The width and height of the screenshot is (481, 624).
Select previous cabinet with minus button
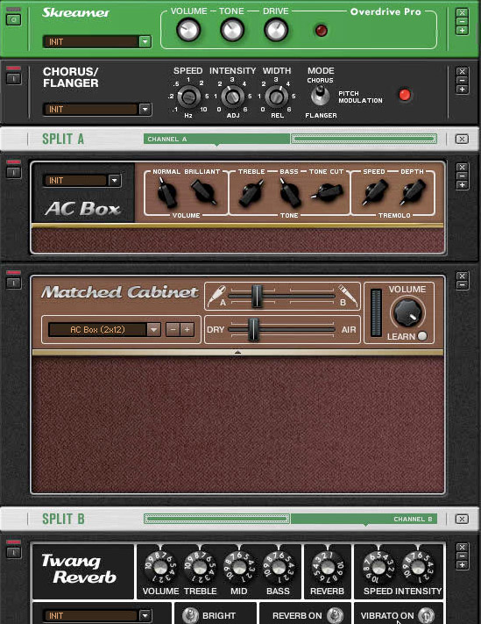[x=173, y=329]
